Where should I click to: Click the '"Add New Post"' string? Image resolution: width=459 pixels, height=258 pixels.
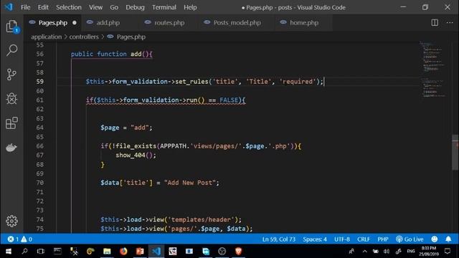pos(189,183)
